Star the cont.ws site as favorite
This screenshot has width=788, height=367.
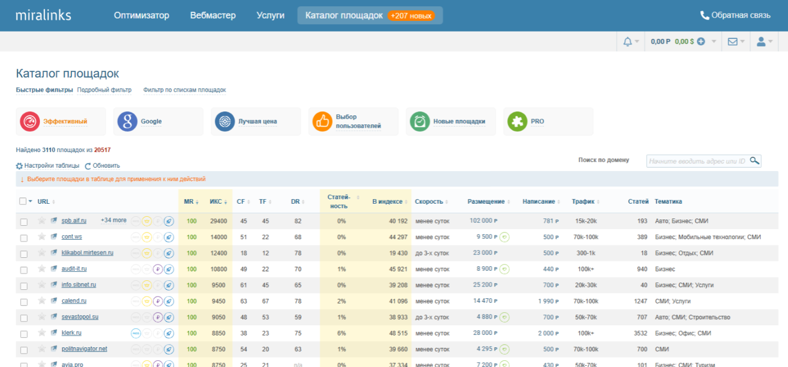[42, 236]
